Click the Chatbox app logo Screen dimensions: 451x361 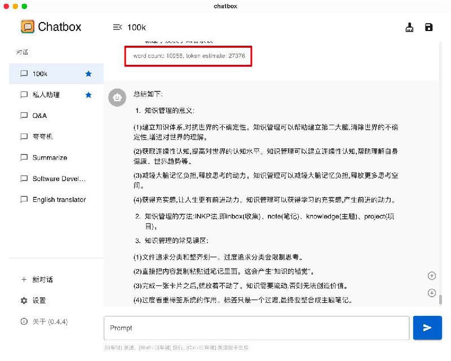(x=27, y=27)
